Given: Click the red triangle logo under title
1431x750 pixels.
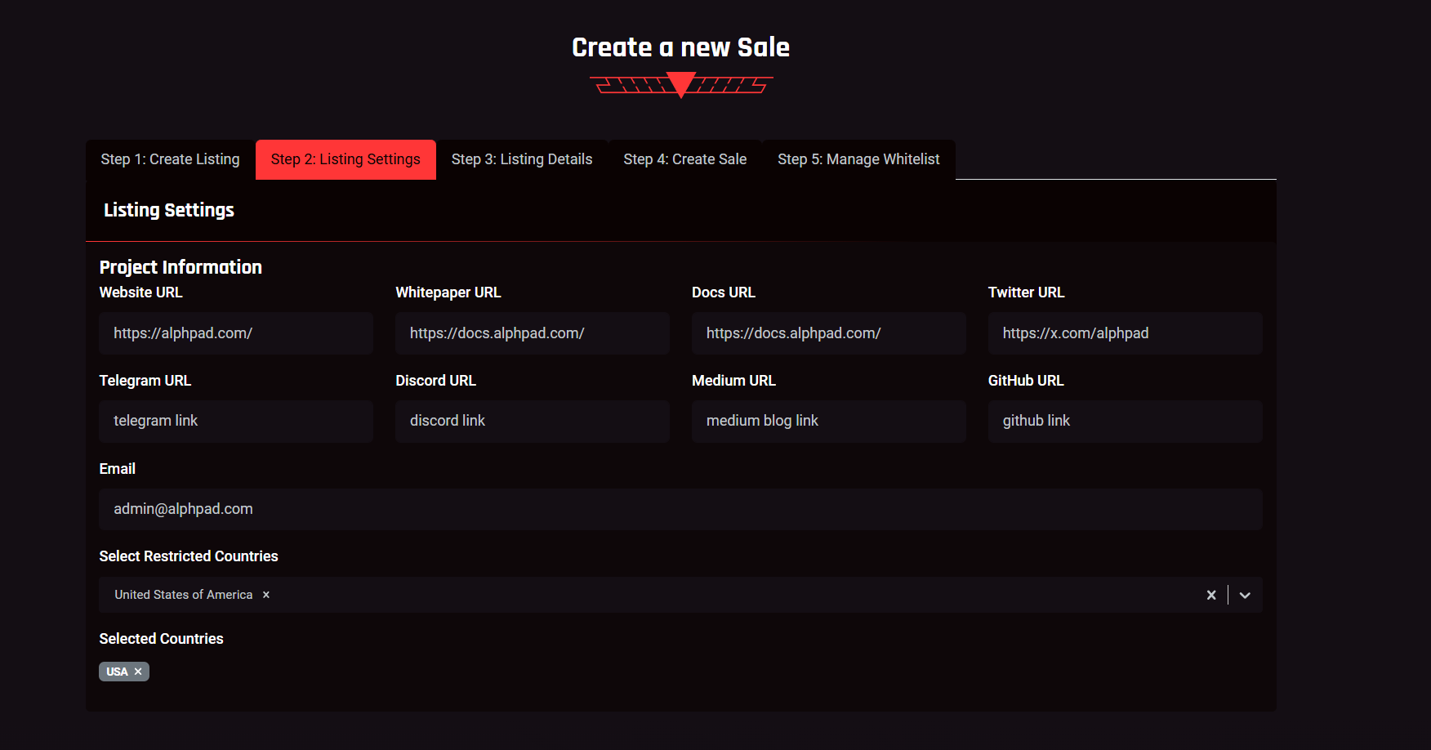Looking at the screenshot, I should coord(680,84).
